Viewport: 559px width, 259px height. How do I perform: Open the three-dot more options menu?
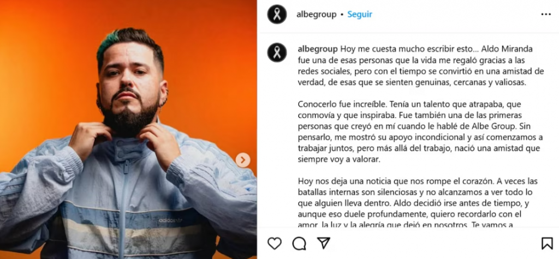tap(546, 14)
